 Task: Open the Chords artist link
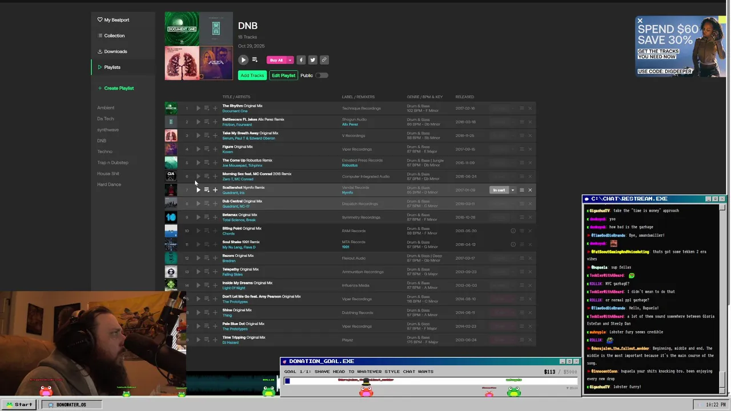coord(228,233)
